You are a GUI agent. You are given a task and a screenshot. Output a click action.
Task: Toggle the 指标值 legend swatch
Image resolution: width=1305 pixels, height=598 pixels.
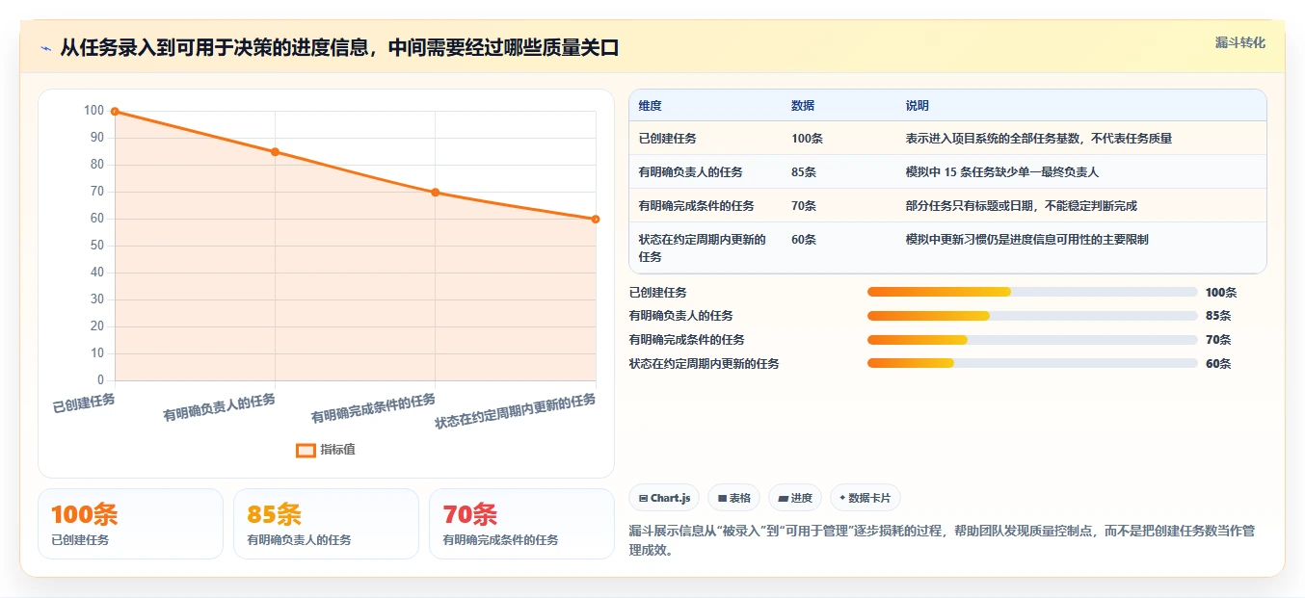(x=306, y=450)
